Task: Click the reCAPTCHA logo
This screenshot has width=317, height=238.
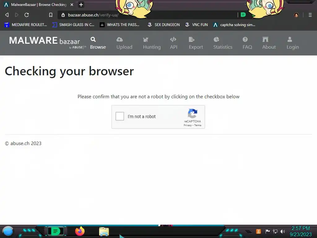Action: 193,113
